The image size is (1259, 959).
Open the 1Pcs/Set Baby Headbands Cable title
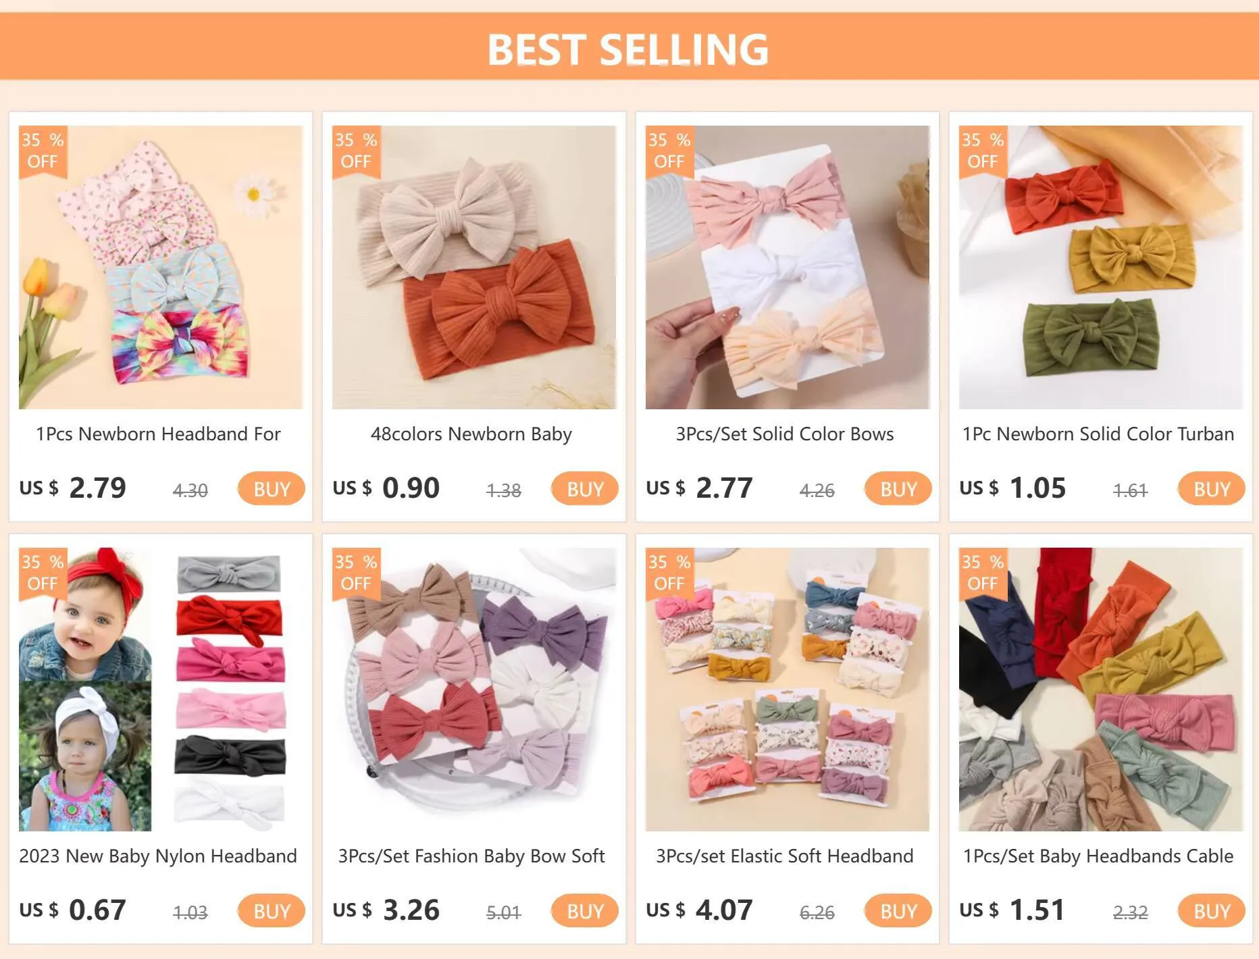[x=1098, y=856]
